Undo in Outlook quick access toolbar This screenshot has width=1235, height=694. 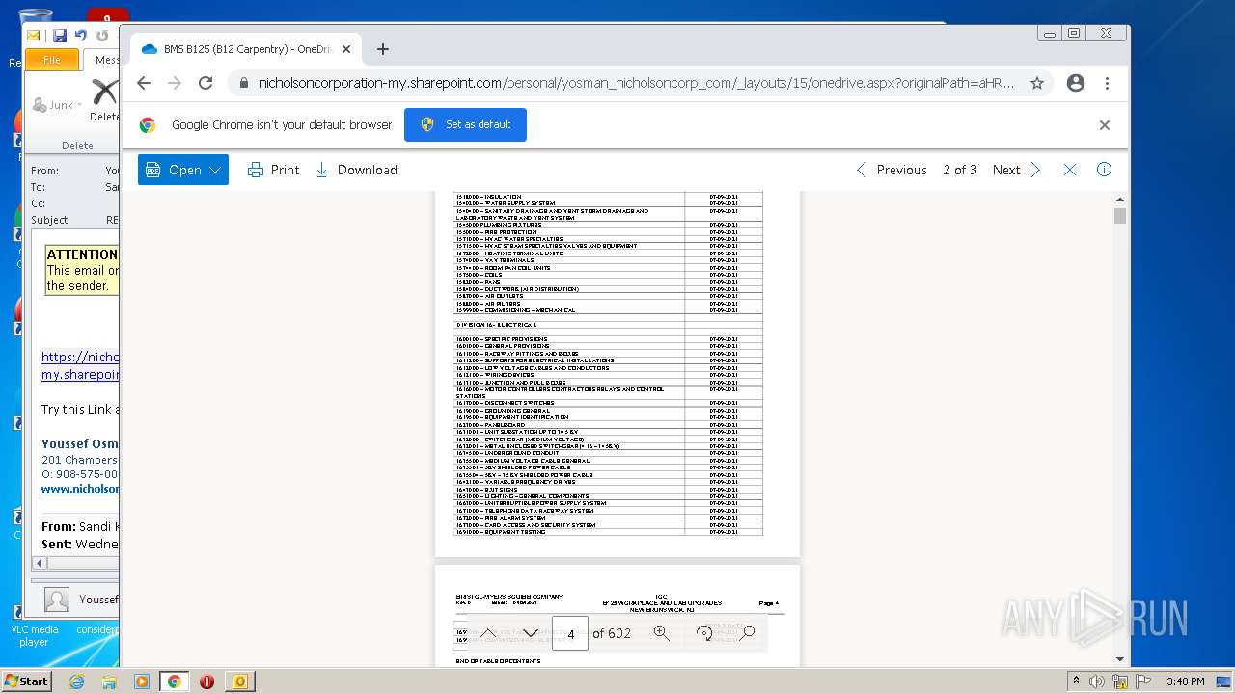pos(81,36)
